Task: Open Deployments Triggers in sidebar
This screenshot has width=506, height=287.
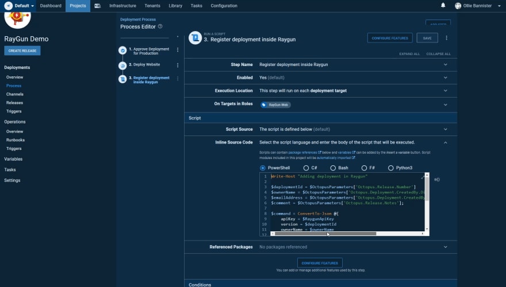Action: (x=14, y=111)
